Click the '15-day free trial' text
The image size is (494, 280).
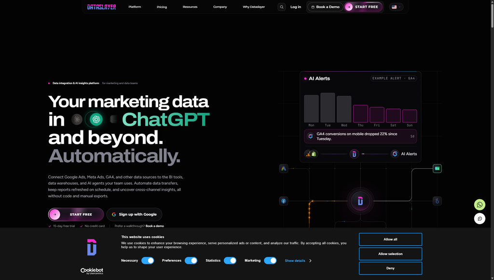pyautogui.click(x=64, y=226)
